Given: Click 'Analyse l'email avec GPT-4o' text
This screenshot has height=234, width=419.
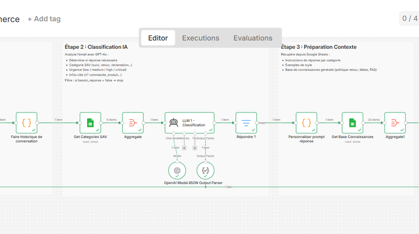Looking at the screenshot, I should (x=87, y=55).
